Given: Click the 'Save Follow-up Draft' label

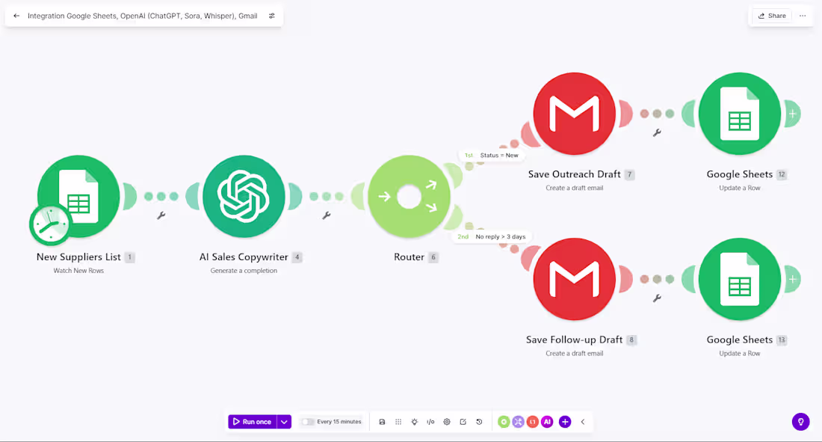Looking at the screenshot, I should pyautogui.click(x=574, y=340).
